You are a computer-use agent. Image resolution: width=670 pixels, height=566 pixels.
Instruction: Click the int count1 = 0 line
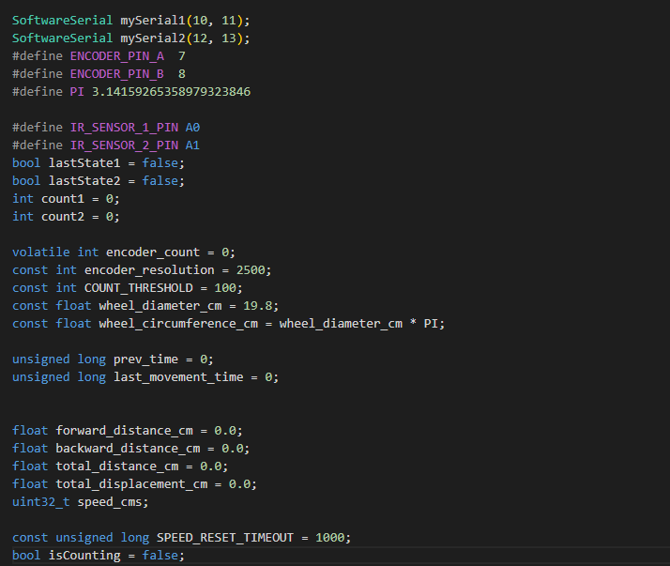pyautogui.click(x=66, y=199)
